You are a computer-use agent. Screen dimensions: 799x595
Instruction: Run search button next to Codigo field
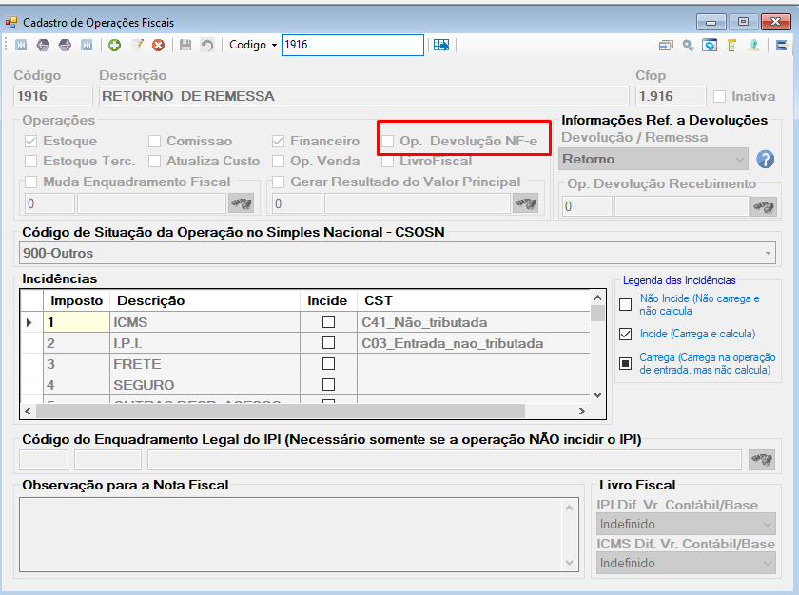point(441,46)
